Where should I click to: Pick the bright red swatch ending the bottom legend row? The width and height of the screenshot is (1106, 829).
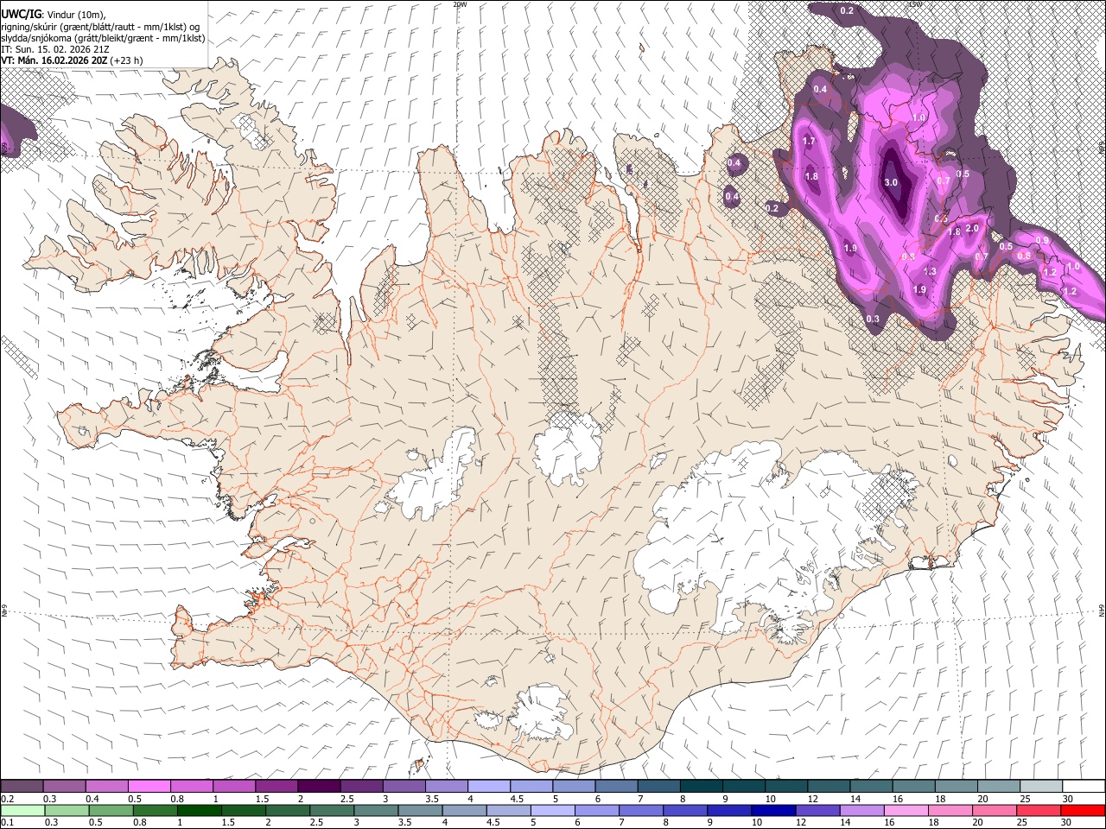click(1083, 810)
